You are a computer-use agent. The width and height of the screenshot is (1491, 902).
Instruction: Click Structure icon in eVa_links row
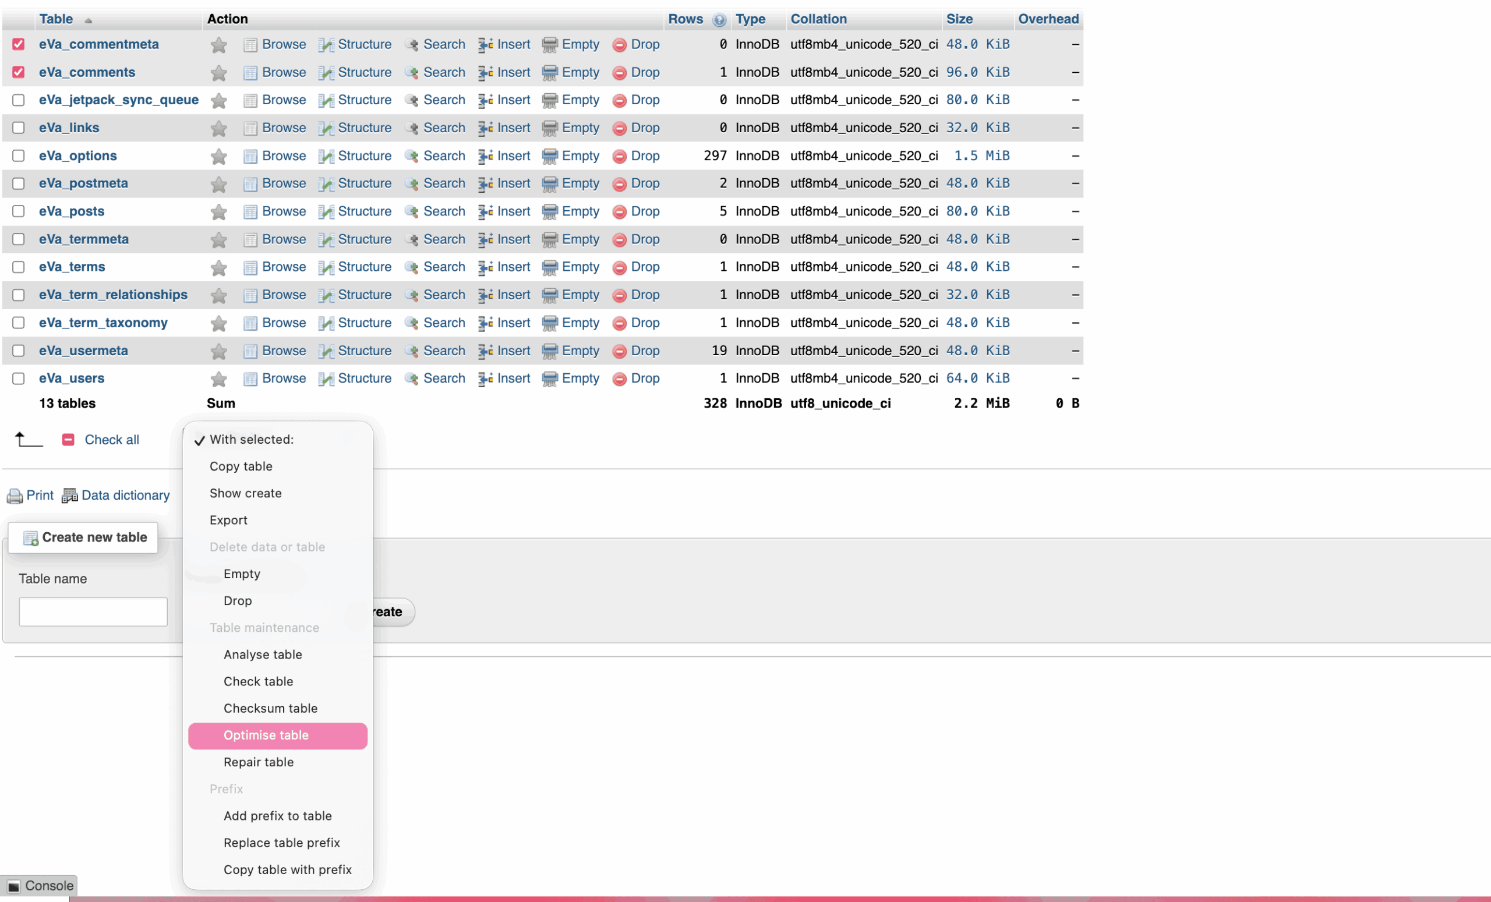click(x=326, y=129)
